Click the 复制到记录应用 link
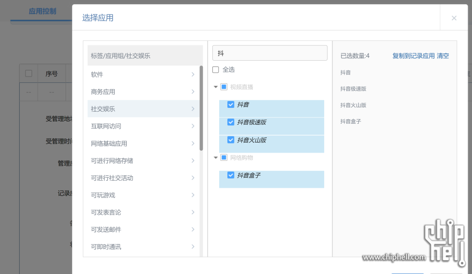This screenshot has height=274, width=472. [x=413, y=56]
